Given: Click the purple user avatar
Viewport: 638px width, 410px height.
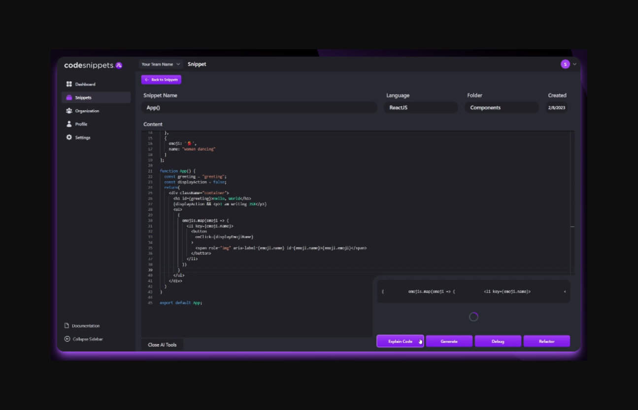Looking at the screenshot, I should [x=565, y=64].
